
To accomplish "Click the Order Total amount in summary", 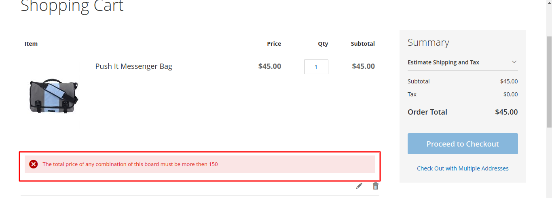I will tap(506, 112).
